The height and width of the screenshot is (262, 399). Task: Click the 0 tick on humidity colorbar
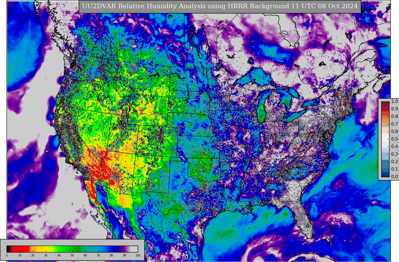[x=7, y=255]
